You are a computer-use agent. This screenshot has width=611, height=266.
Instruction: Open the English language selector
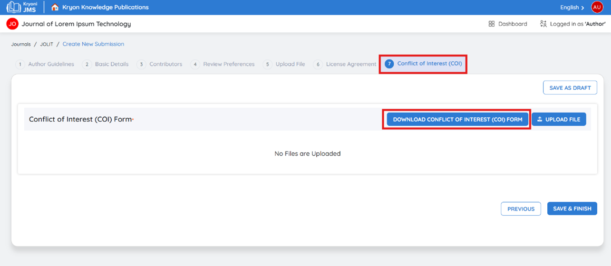tap(572, 7)
